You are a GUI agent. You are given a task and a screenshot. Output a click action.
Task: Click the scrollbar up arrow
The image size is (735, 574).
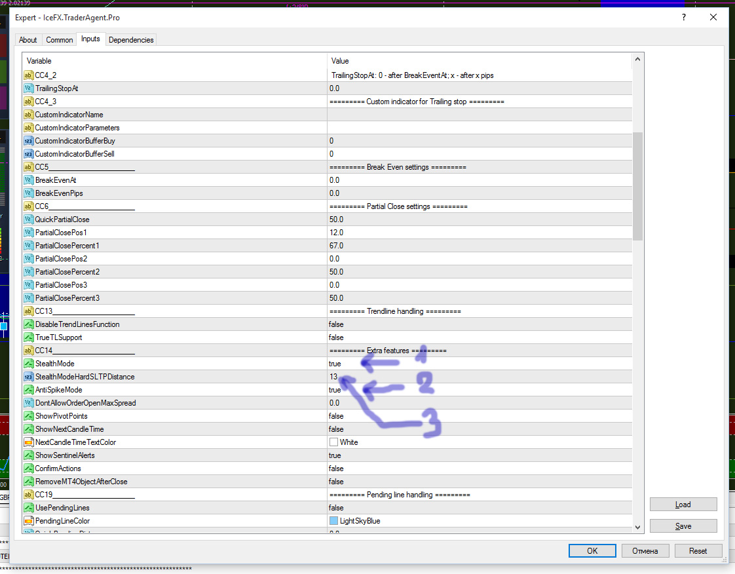[x=637, y=59]
